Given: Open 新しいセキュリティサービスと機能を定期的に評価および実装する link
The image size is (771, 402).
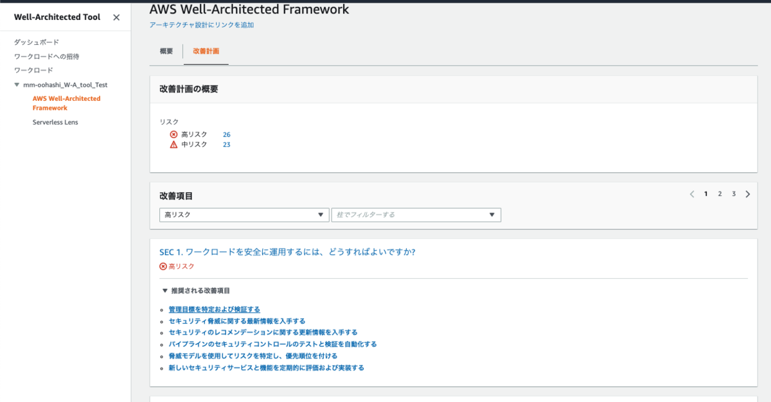Looking at the screenshot, I should pos(267,368).
